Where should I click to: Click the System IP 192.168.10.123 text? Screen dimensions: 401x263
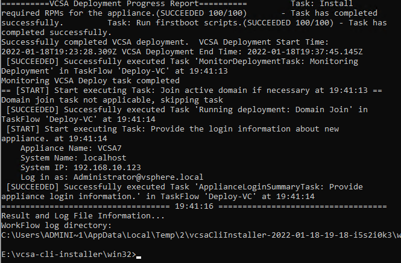pos(81,168)
